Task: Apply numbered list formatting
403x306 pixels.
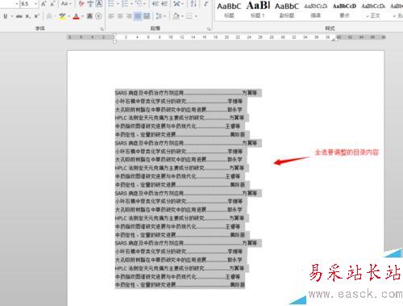Action: [125, 4]
